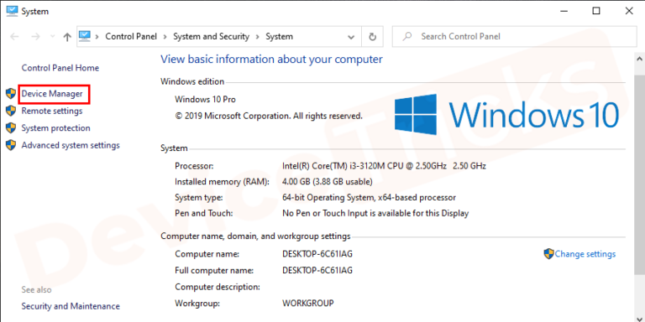Click the Windows 10 logo

point(506,115)
